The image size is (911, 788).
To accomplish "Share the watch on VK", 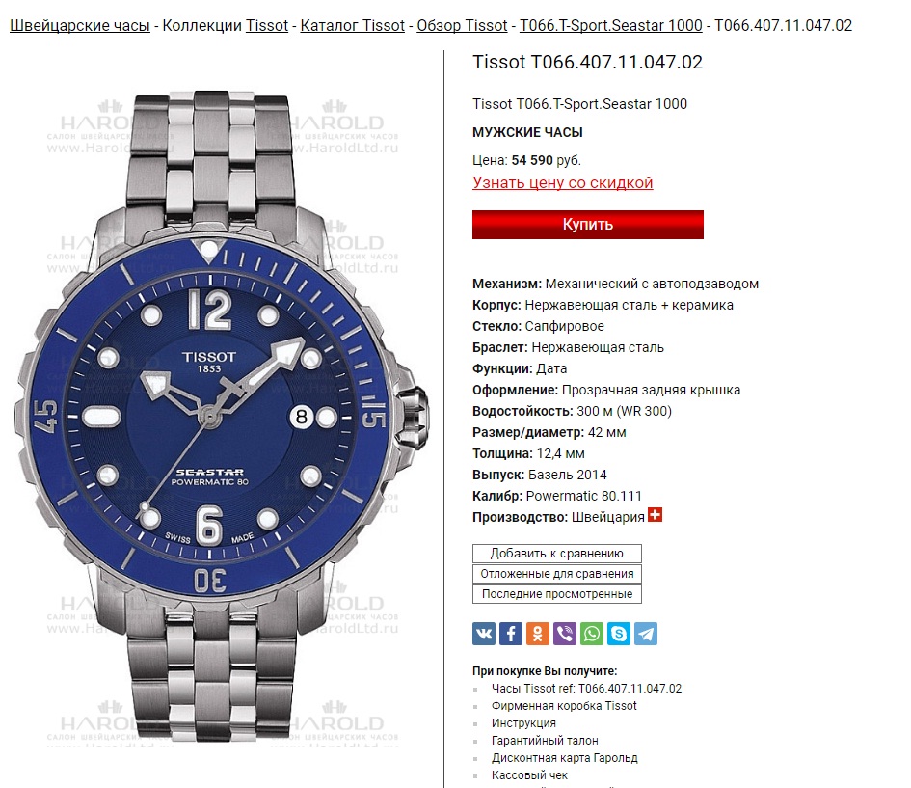I will [484, 634].
